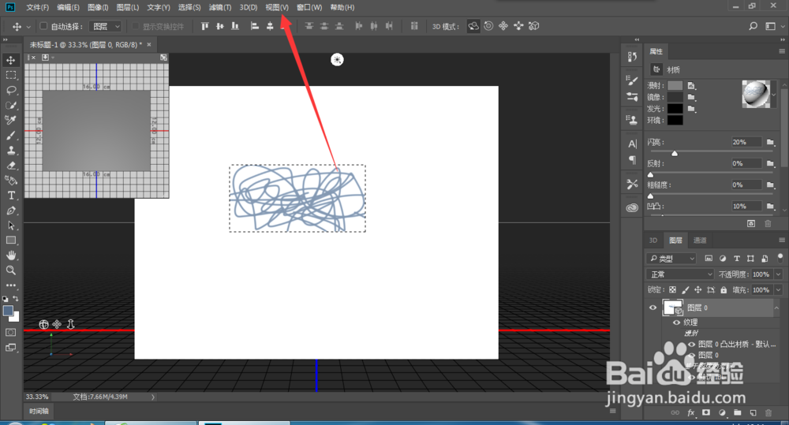The width and height of the screenshot is (789, 425).
Task: Change screen mode icon at toolbox bottom
Action: click(10, 348)
